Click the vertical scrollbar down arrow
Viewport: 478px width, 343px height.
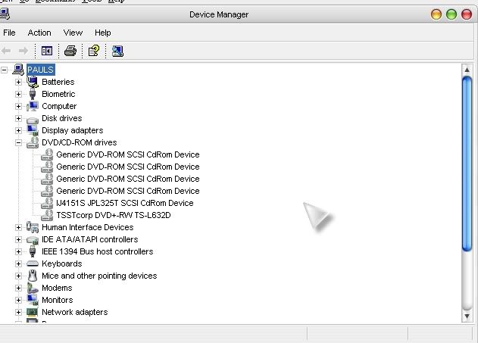point(467,316)
